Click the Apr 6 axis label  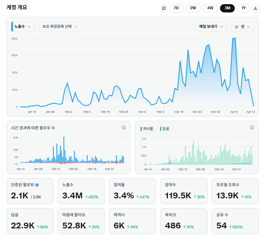234,112
